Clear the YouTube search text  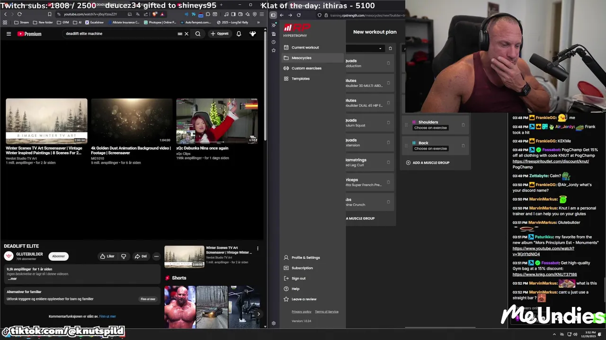[x=187, y=34]
